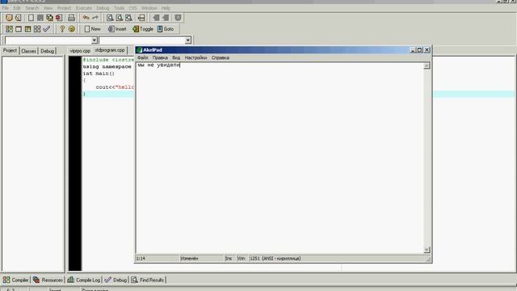The image size is (517, 291).
Task: Click the Goto bookmarks button
Action: [x=166, y=29]
